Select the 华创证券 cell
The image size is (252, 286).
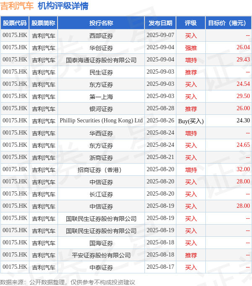tap(101, 48)
